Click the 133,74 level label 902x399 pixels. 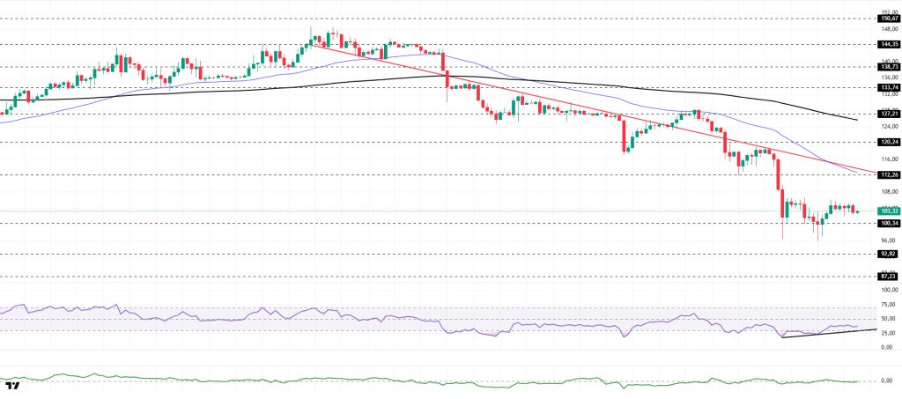(888, 87)
